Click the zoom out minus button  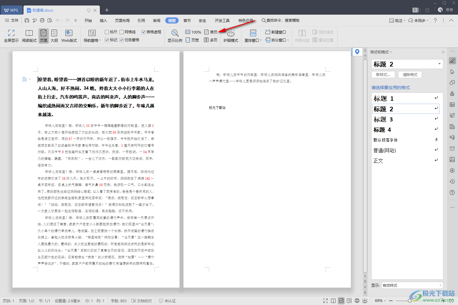point(391,301)
